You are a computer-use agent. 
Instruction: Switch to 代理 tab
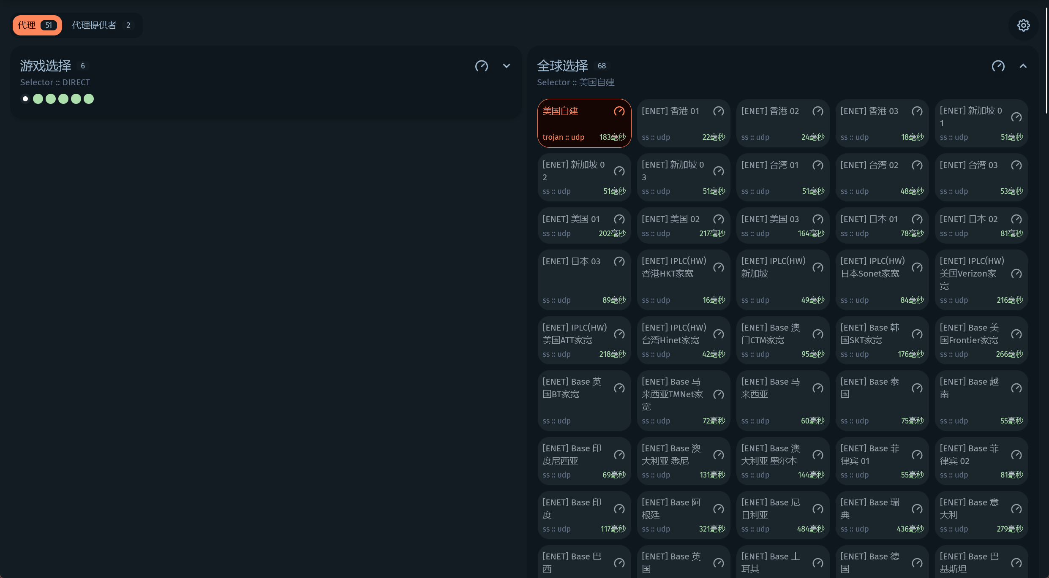point(37,25)
